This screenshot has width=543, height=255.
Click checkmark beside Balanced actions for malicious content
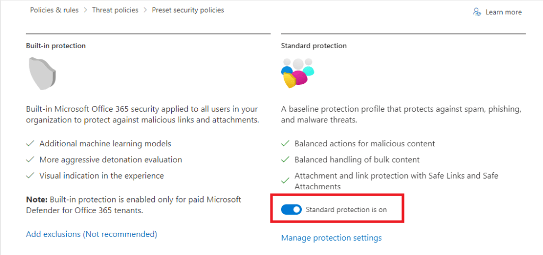(285, 144)
